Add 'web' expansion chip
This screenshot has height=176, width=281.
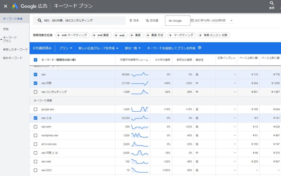pos(120,35)
